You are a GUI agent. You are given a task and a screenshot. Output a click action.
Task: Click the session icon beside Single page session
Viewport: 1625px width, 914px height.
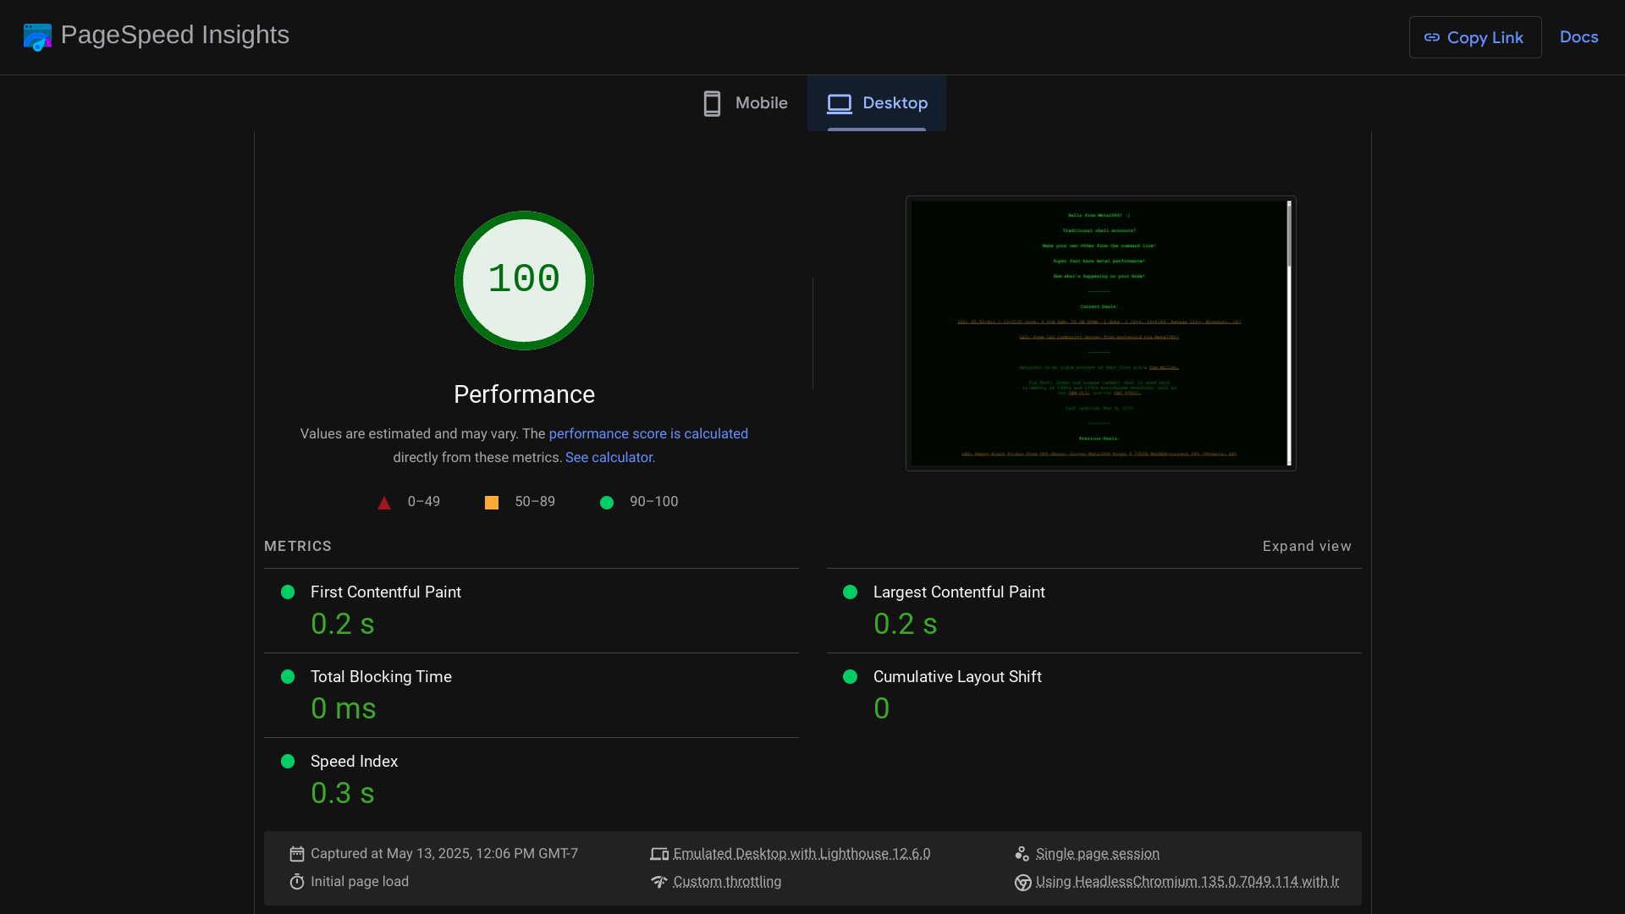point(1022,854)
